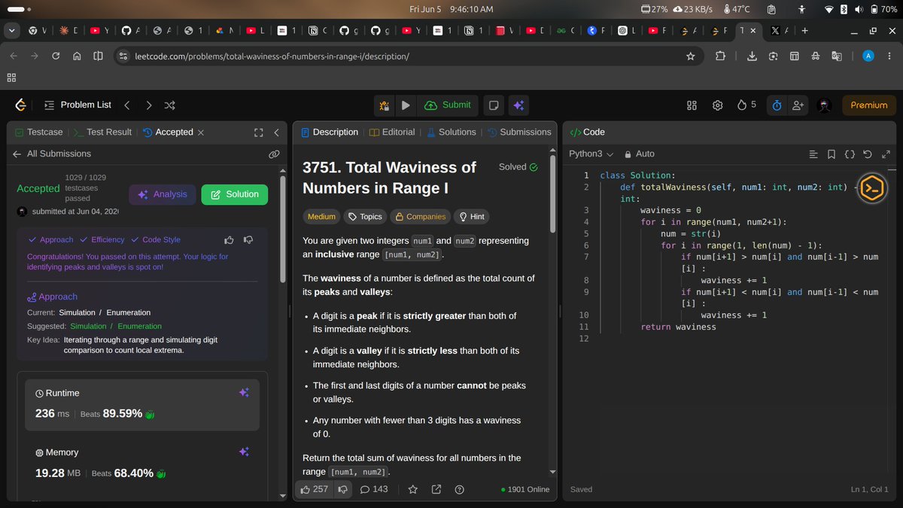Open the Solutions tab

coord(451,132)
